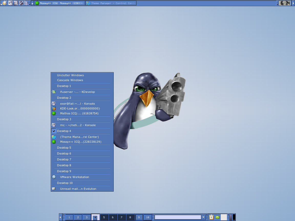The height and width of the screenshot is (221, 295).
Task: Activate Theme Manager - Control Center taskbar entry
Action: click(x=111, y=3)
